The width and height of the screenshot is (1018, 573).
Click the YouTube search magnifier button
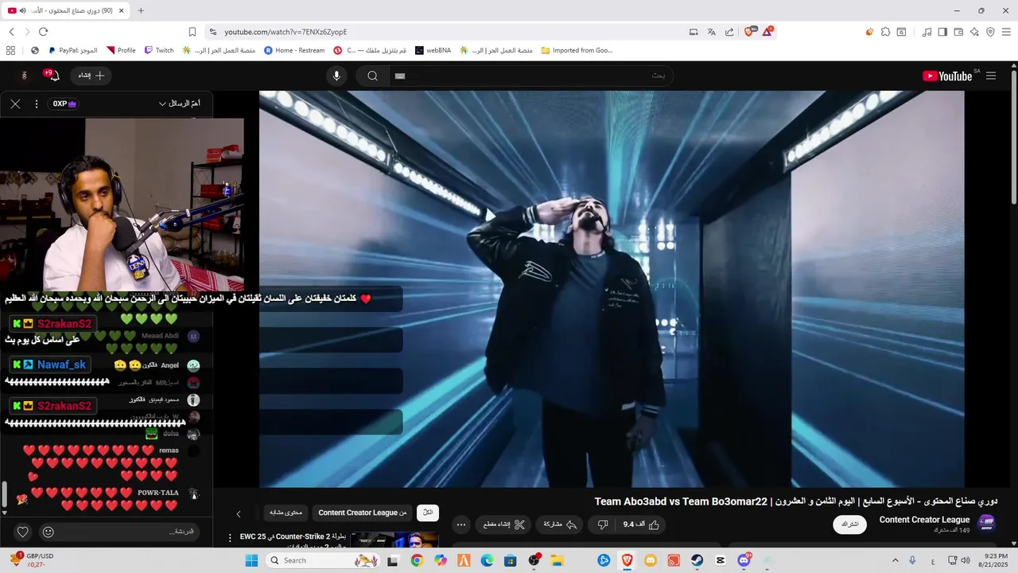pos(372,76)
